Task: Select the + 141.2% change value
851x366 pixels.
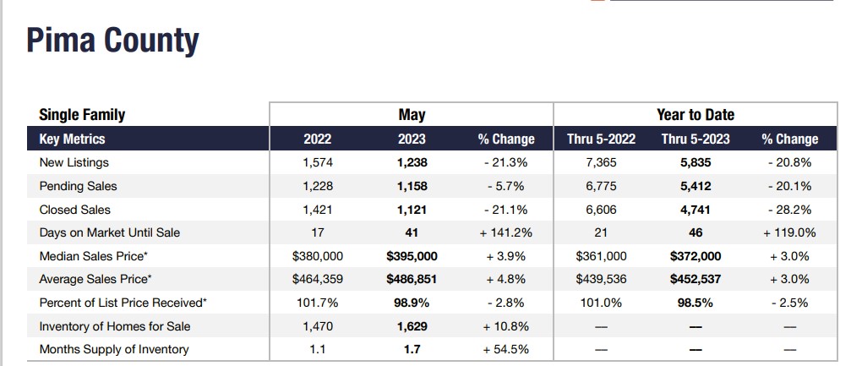Action: click(506, 232)
